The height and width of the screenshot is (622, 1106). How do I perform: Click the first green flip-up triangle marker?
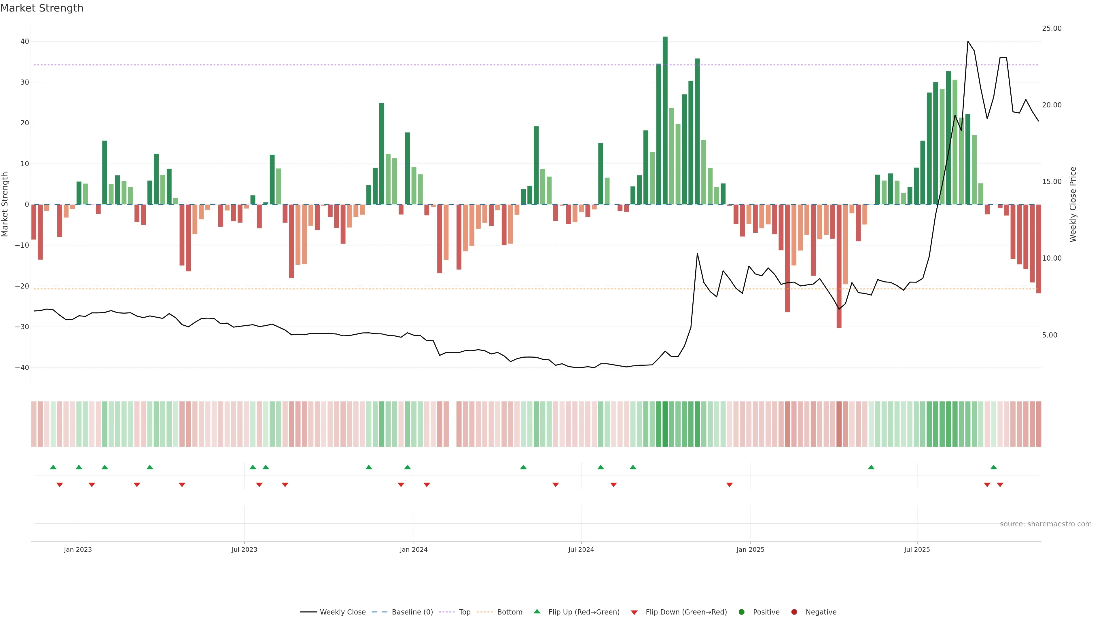tap(53, 467)
